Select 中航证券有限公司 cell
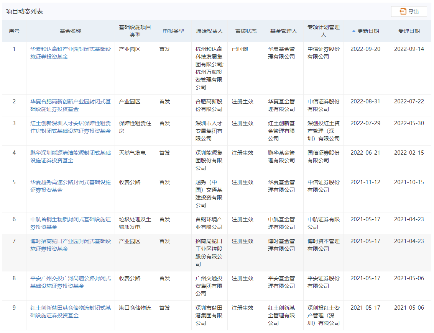 pos(324,223)
